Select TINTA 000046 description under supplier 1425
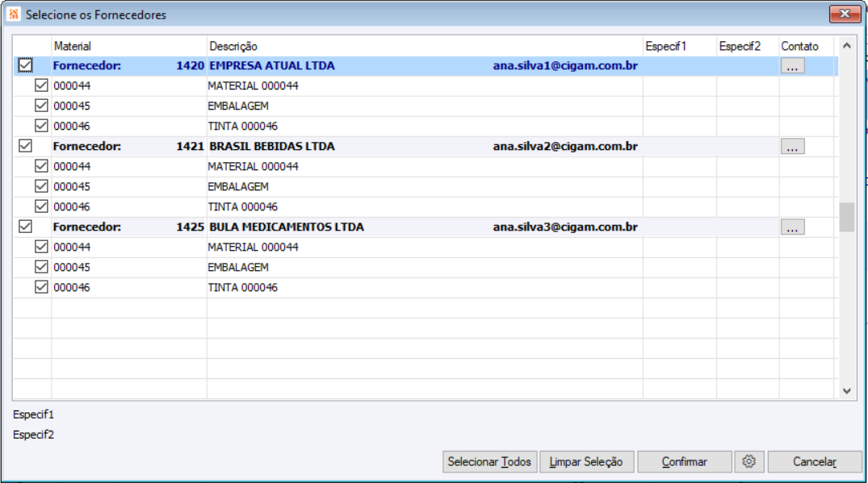868x483 pixels. tap(242, 287)
